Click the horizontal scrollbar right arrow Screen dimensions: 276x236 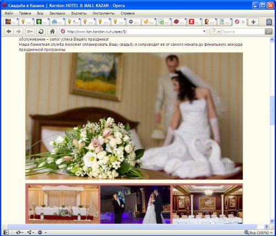coord(267,227)
